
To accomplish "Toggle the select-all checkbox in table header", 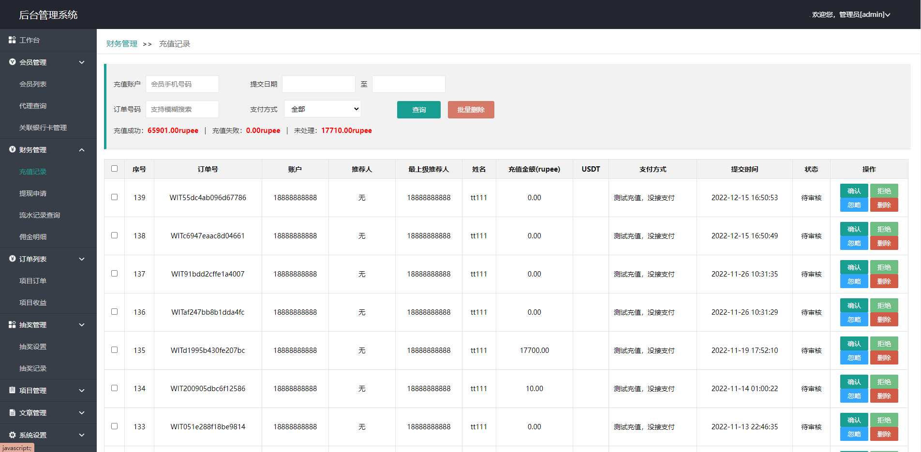I will point(114,169).
